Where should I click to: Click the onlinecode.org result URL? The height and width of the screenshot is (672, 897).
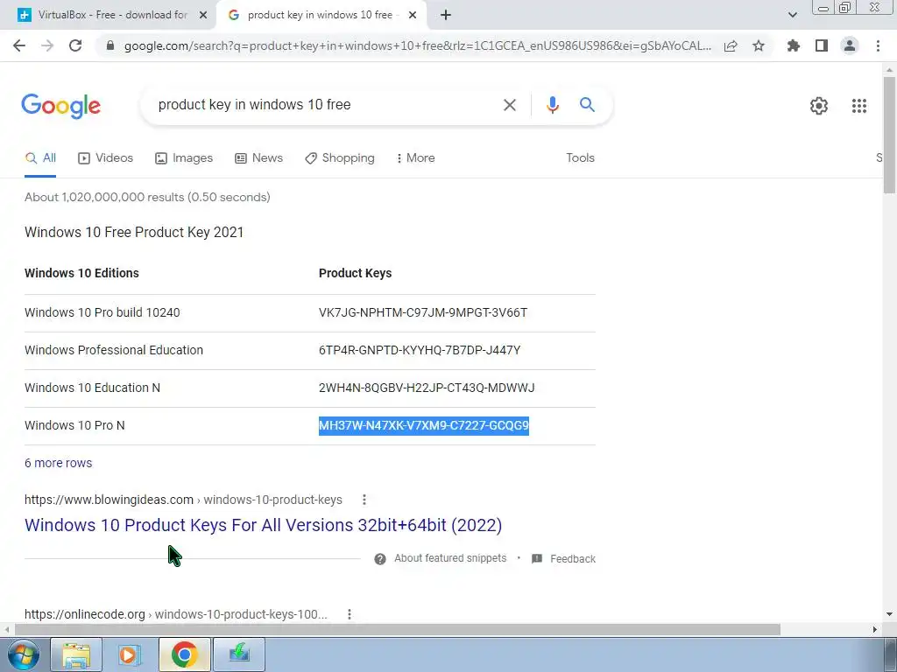coord(175,615)
